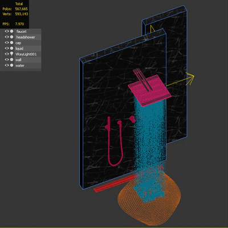Toggle visibility of the wall object

point(7,60)
